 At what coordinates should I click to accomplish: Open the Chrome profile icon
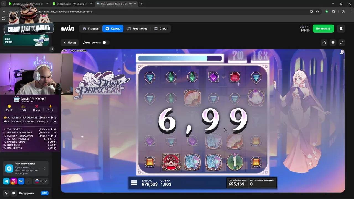[343, 12]
